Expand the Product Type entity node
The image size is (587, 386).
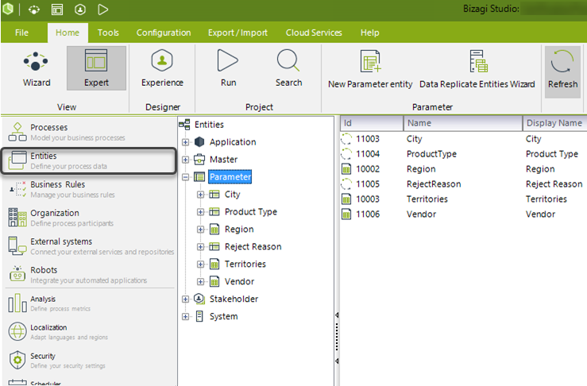click(x=201, y=212)
